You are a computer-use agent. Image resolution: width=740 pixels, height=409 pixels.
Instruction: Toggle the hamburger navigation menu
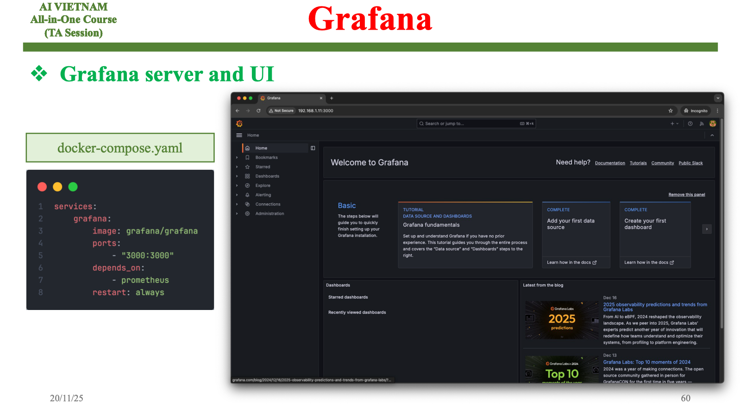coord(239,135)
